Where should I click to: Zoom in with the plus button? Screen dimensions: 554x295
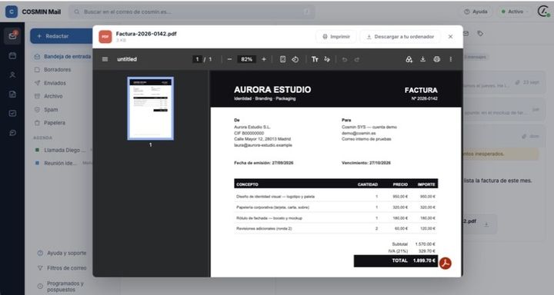pyautogui.click(x=264, y=59)
